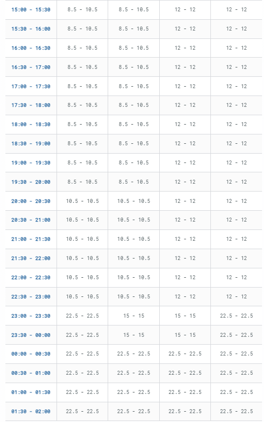Click first-column 8.5 - 10.5 cell for 15:00 - 15:30
Viewport: 264px width, 422px height.
[x=83, y=10]
